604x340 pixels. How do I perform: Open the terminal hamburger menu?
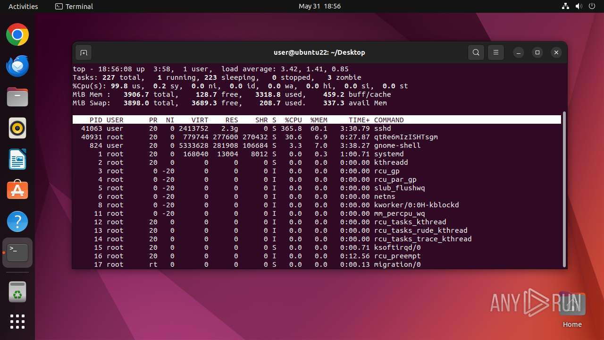[x=496, y=52]
